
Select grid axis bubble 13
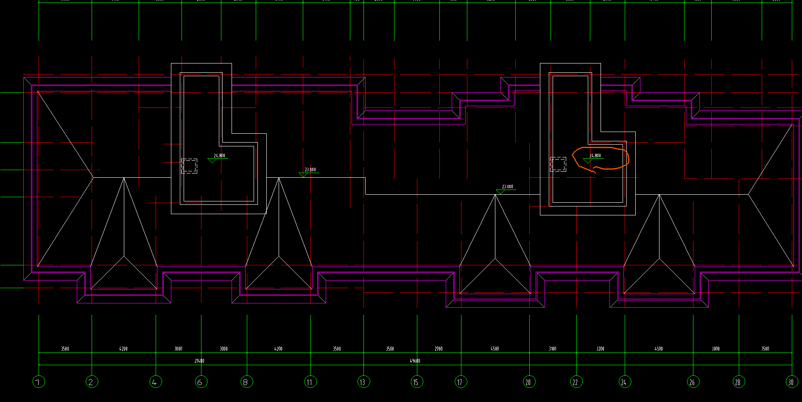click(363, 382)
